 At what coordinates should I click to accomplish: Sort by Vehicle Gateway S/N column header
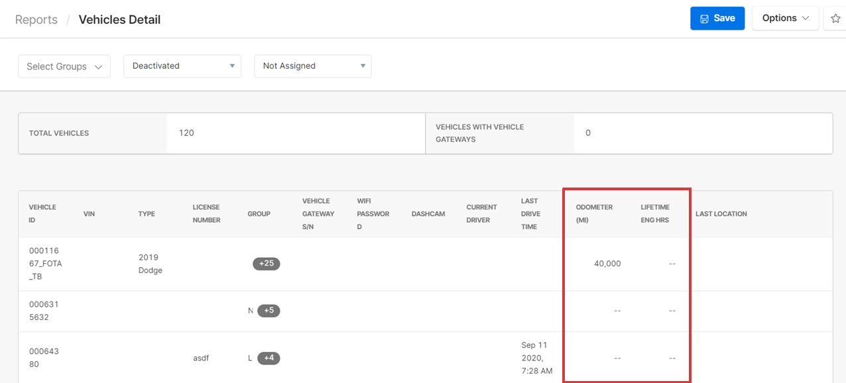tap(318, 213)
